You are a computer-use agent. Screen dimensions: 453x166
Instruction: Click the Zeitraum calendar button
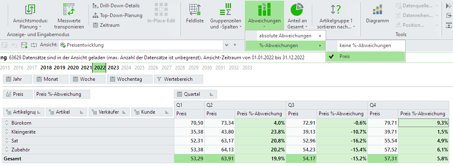tap(107, 25)
